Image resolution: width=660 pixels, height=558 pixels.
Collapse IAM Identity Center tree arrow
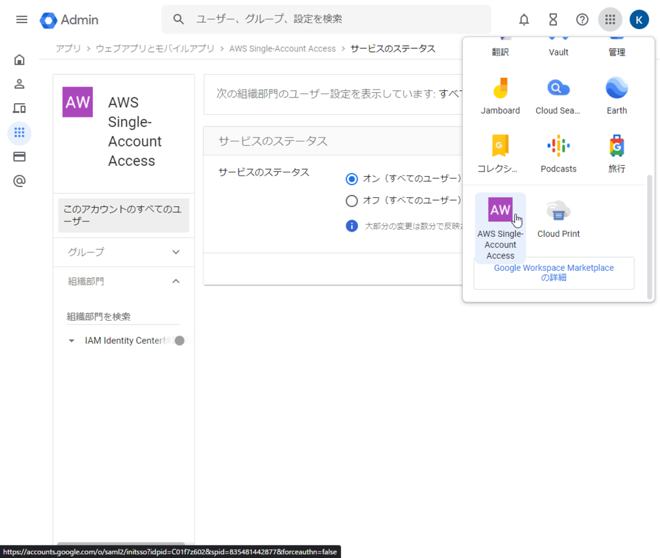tap(72, 341)
